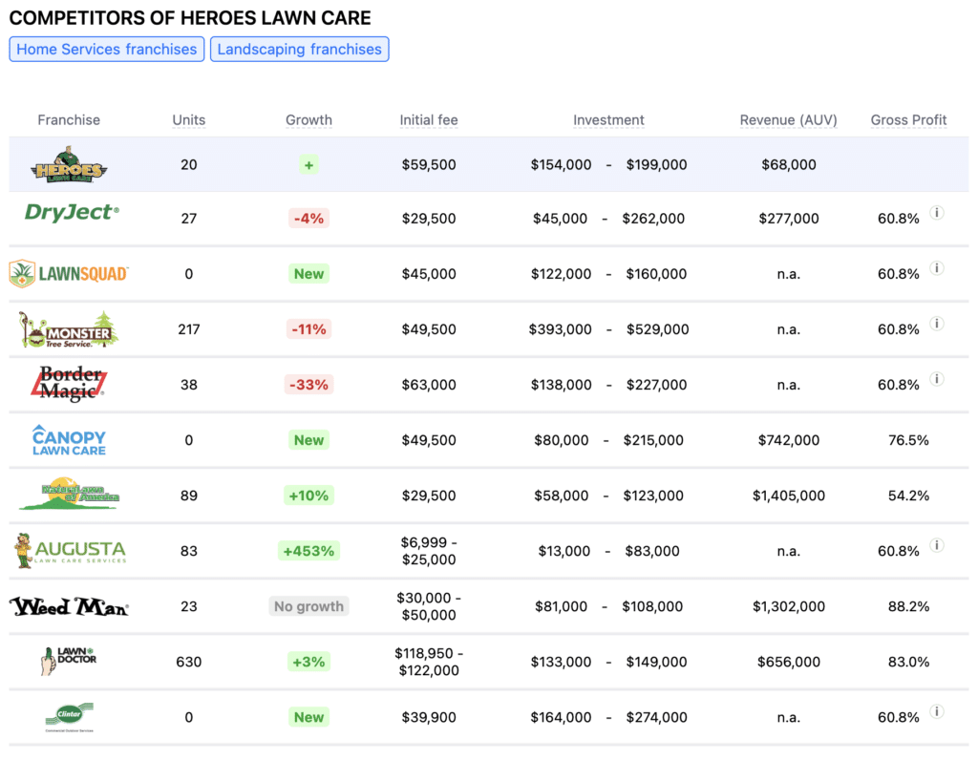Click the +3% growth badge
The image size is (978, 760).
point(308,662)
